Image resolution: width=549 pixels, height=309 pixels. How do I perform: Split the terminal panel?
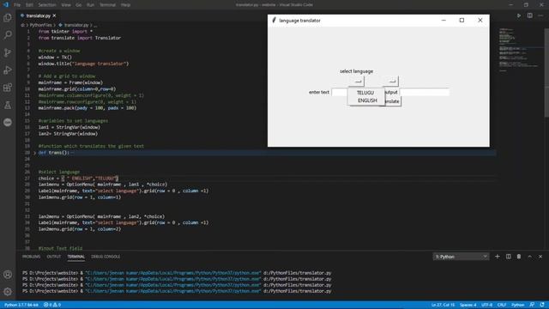tap(509, 257)
